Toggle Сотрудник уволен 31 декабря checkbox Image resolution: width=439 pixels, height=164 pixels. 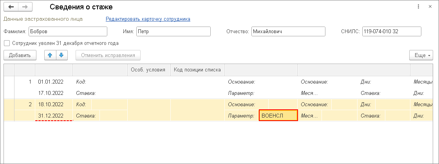(x=6, y=43)
